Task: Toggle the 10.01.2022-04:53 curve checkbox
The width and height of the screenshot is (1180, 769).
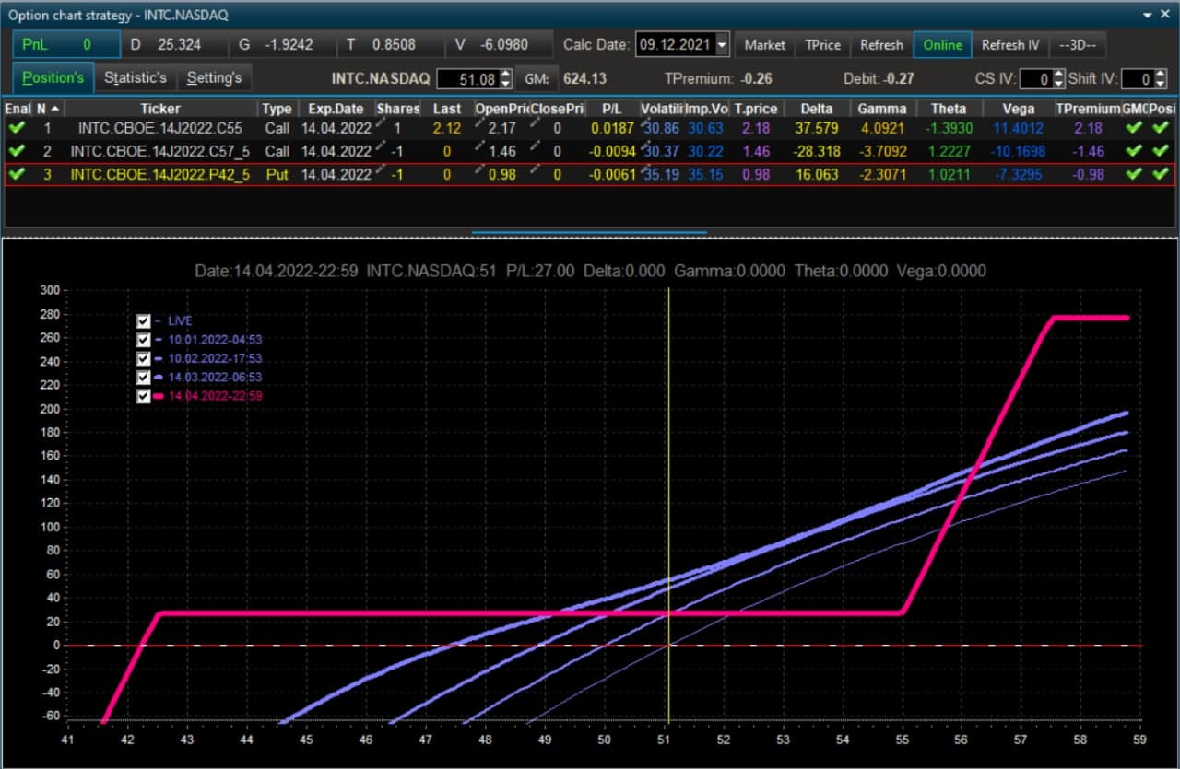Action: tap(144, 340)
